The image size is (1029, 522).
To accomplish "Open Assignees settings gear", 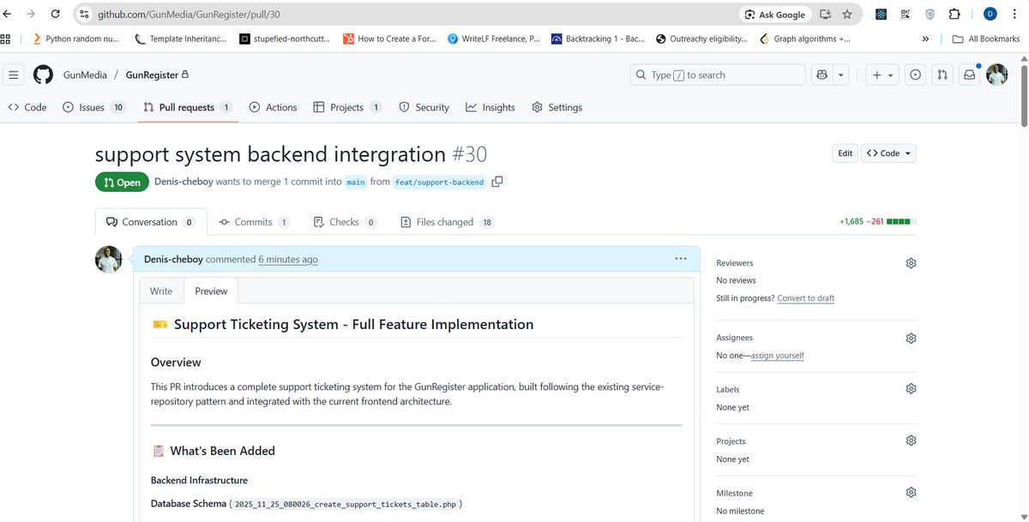I will 911,338.
